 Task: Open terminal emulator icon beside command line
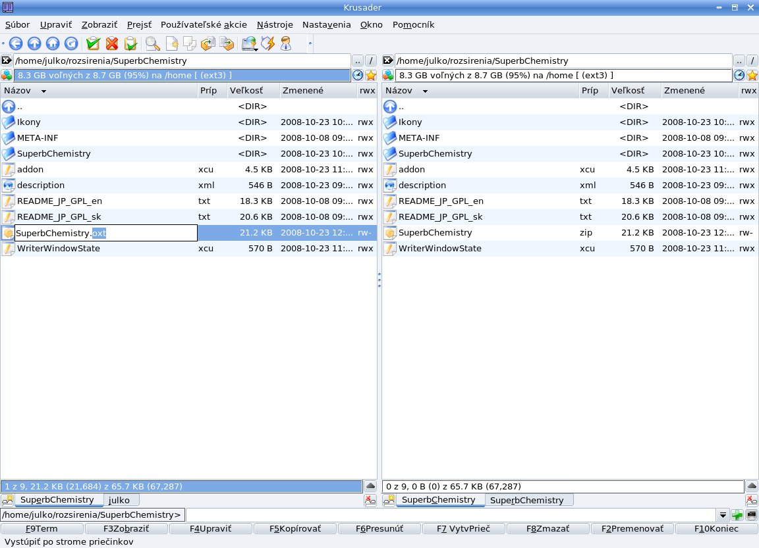[x=751, y=515]
